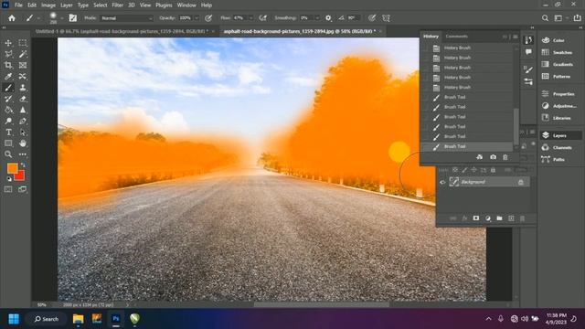Image resolution: width=585 pixels, height=329 pixels.
Task: Switch to the Comments tab
Action: tap(457, 37)
